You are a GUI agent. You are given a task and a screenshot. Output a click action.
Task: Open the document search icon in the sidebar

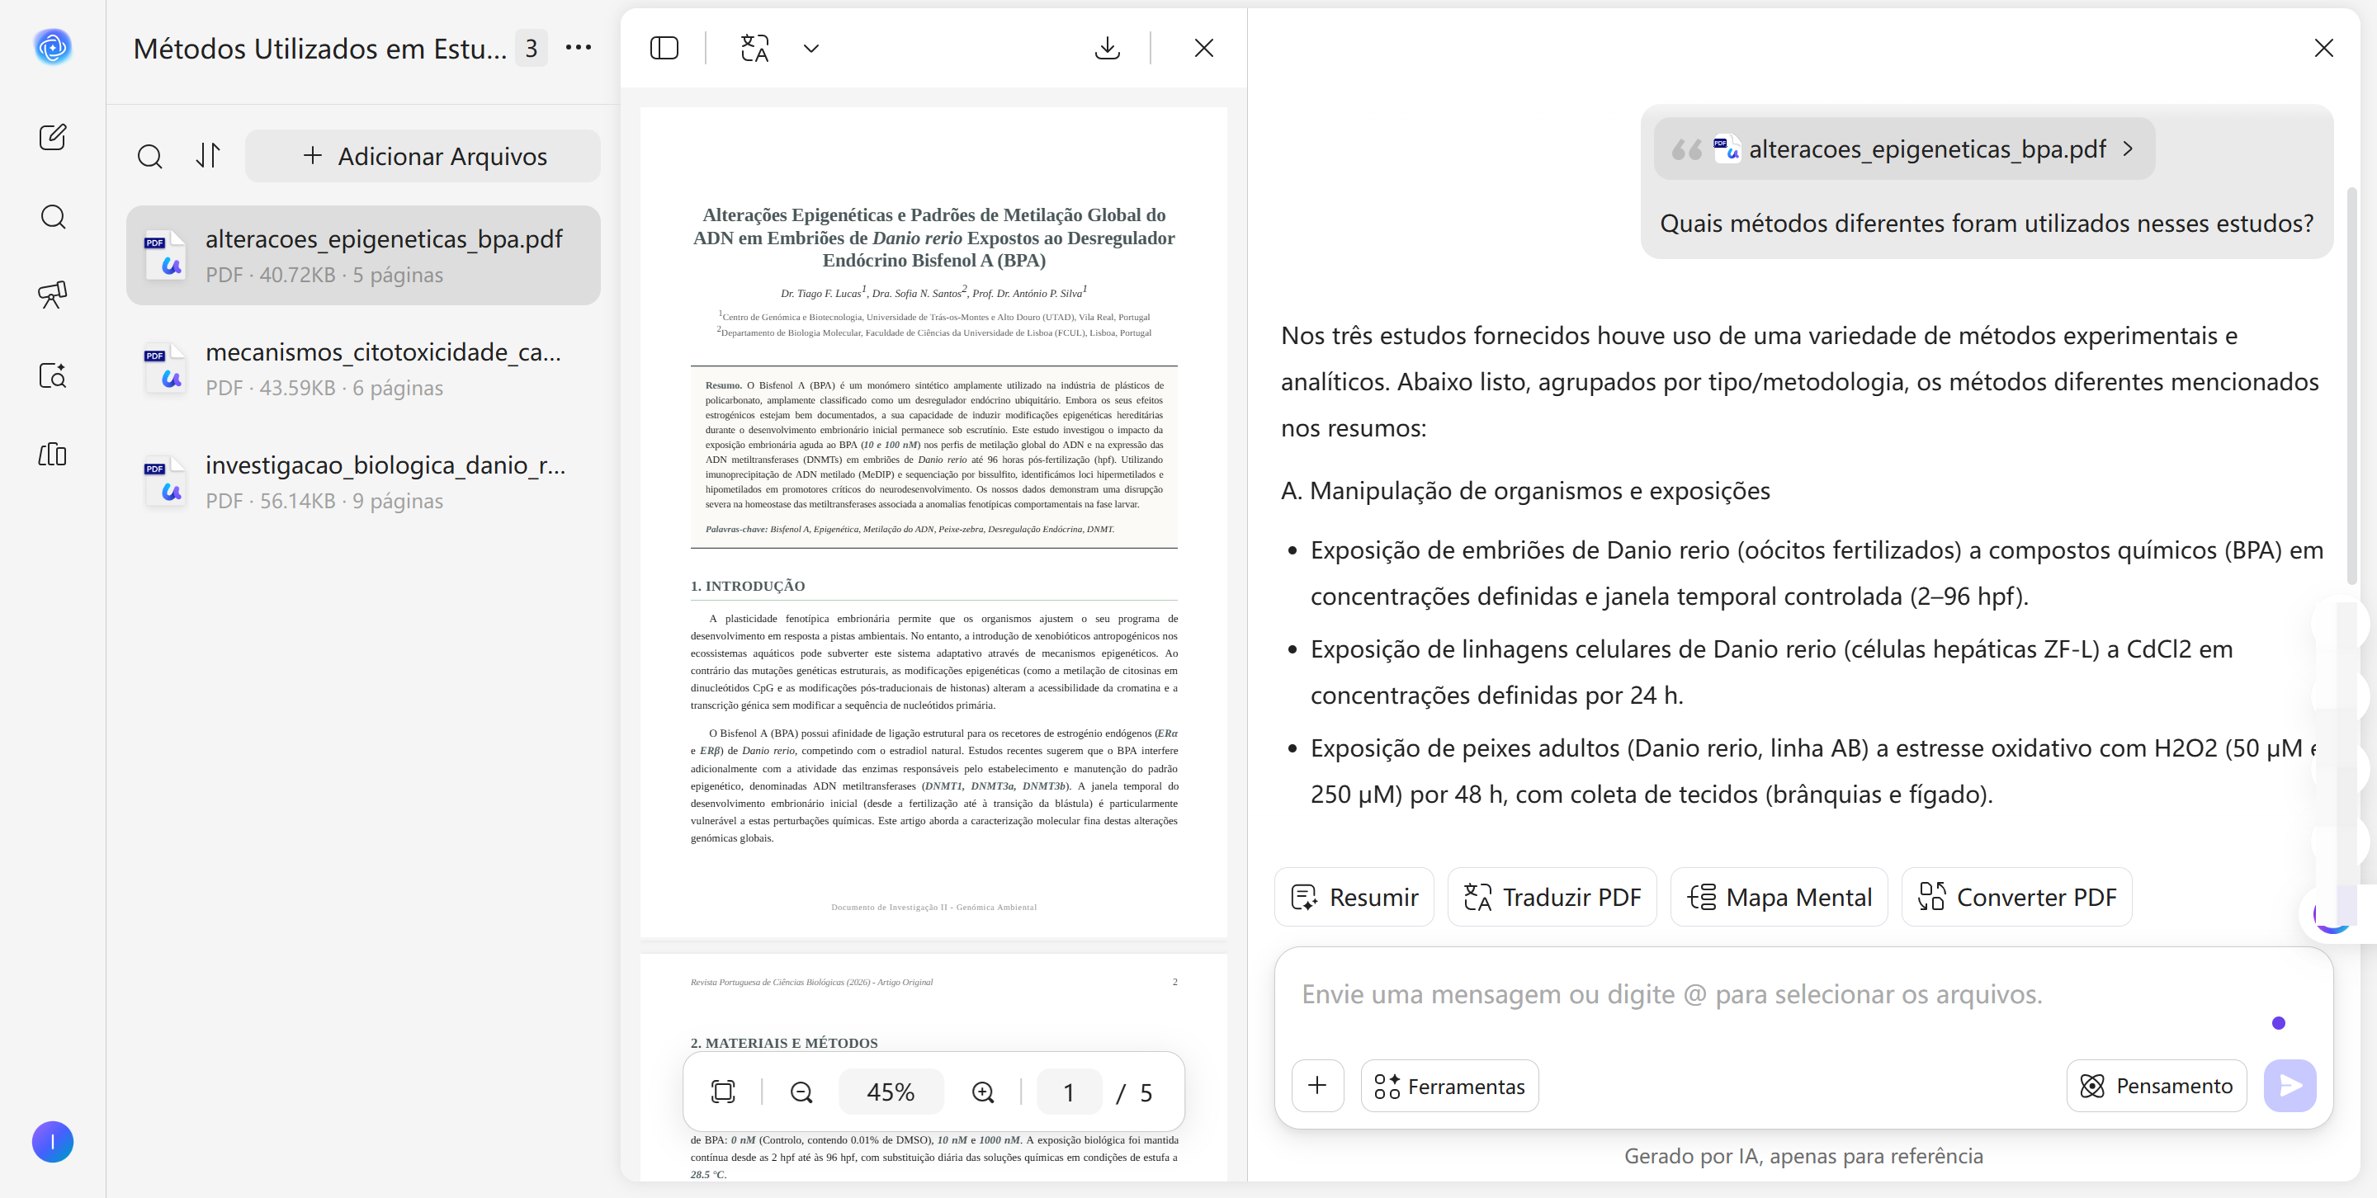pos(53,375)
